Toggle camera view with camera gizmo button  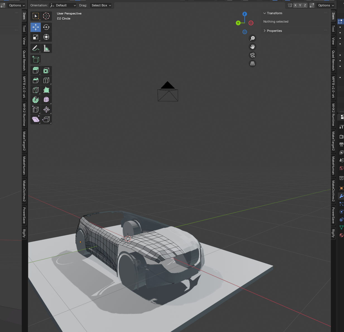pos(252,55)
